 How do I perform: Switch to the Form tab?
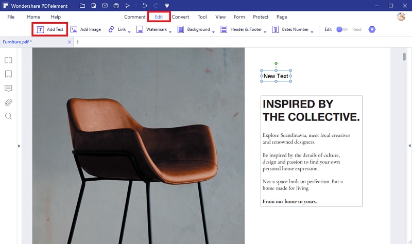point(239,17)
